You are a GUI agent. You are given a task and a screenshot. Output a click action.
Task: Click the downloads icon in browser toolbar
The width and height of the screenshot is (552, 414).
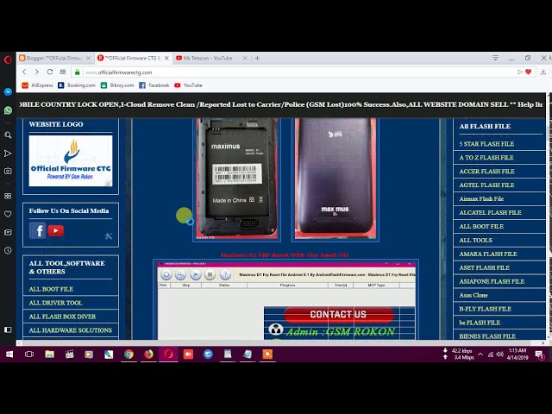(x=543, y=72)
